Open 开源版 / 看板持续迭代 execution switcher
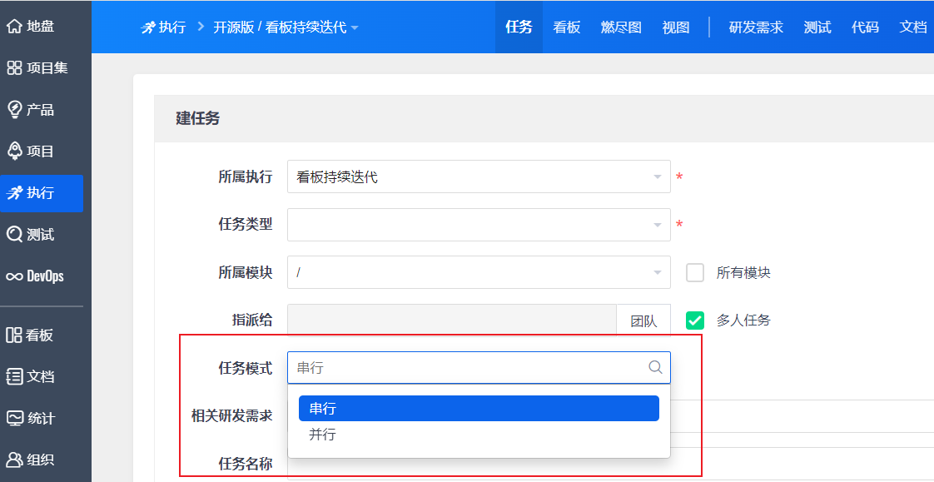 [286, 27]
